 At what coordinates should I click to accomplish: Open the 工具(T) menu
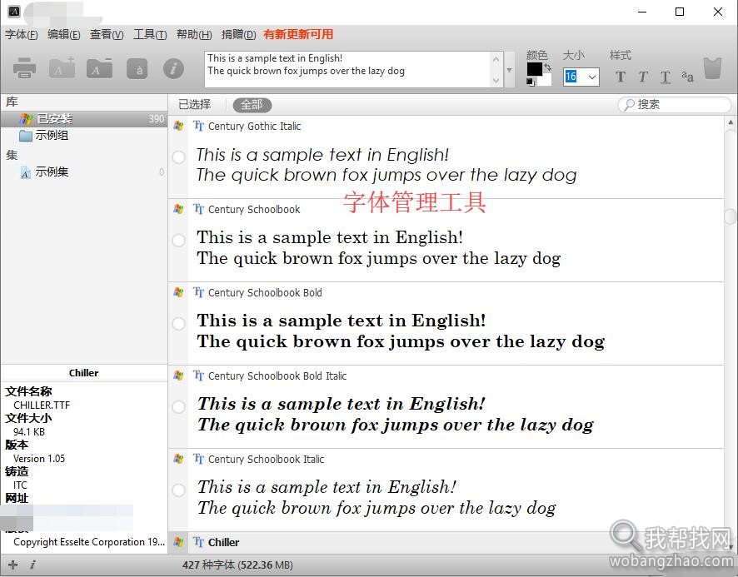pos(150,34)
